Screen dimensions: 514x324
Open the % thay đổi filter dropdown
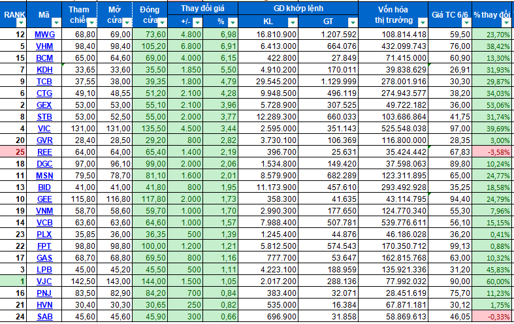point(506,23)
